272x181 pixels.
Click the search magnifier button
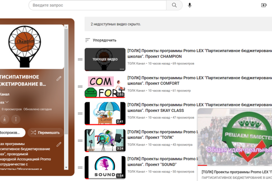pos(174,5)
